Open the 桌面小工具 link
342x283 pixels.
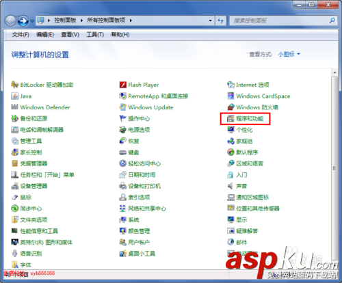142,254
